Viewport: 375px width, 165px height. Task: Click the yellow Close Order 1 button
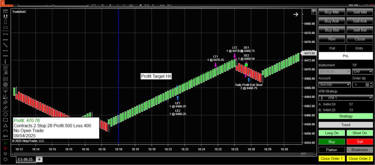(x=332, y=158)
